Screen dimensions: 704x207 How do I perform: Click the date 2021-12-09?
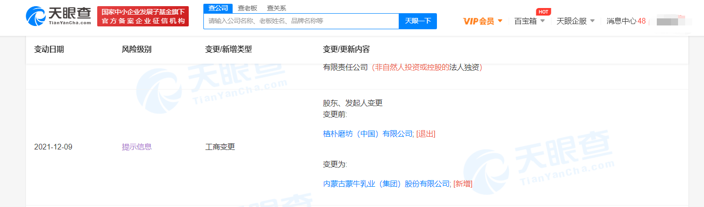(x=53, y=147)
